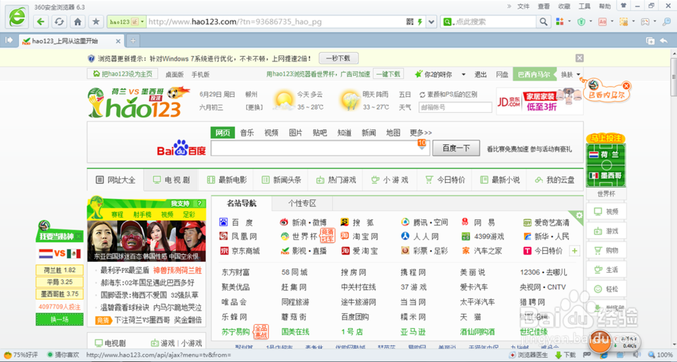
Task: Click the red translate extension icon
Action: click(603, 22)
